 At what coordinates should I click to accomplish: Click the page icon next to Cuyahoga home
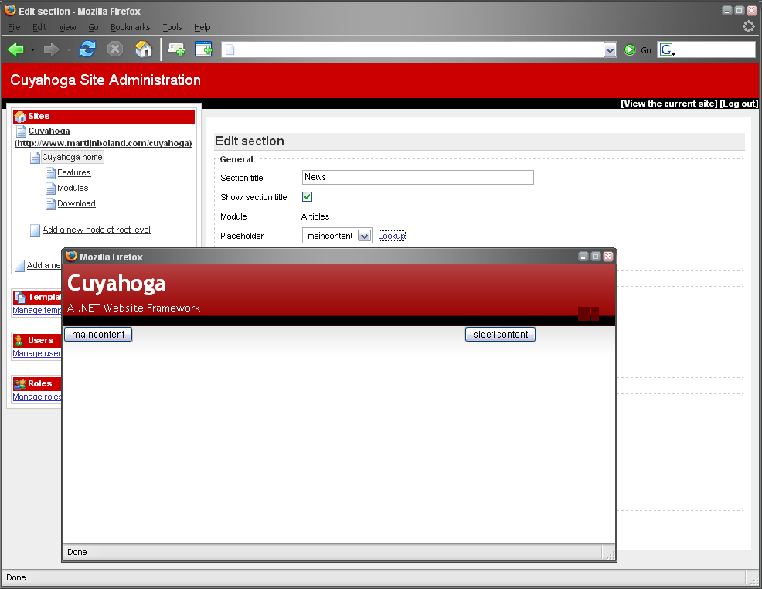tap(35, 158)
